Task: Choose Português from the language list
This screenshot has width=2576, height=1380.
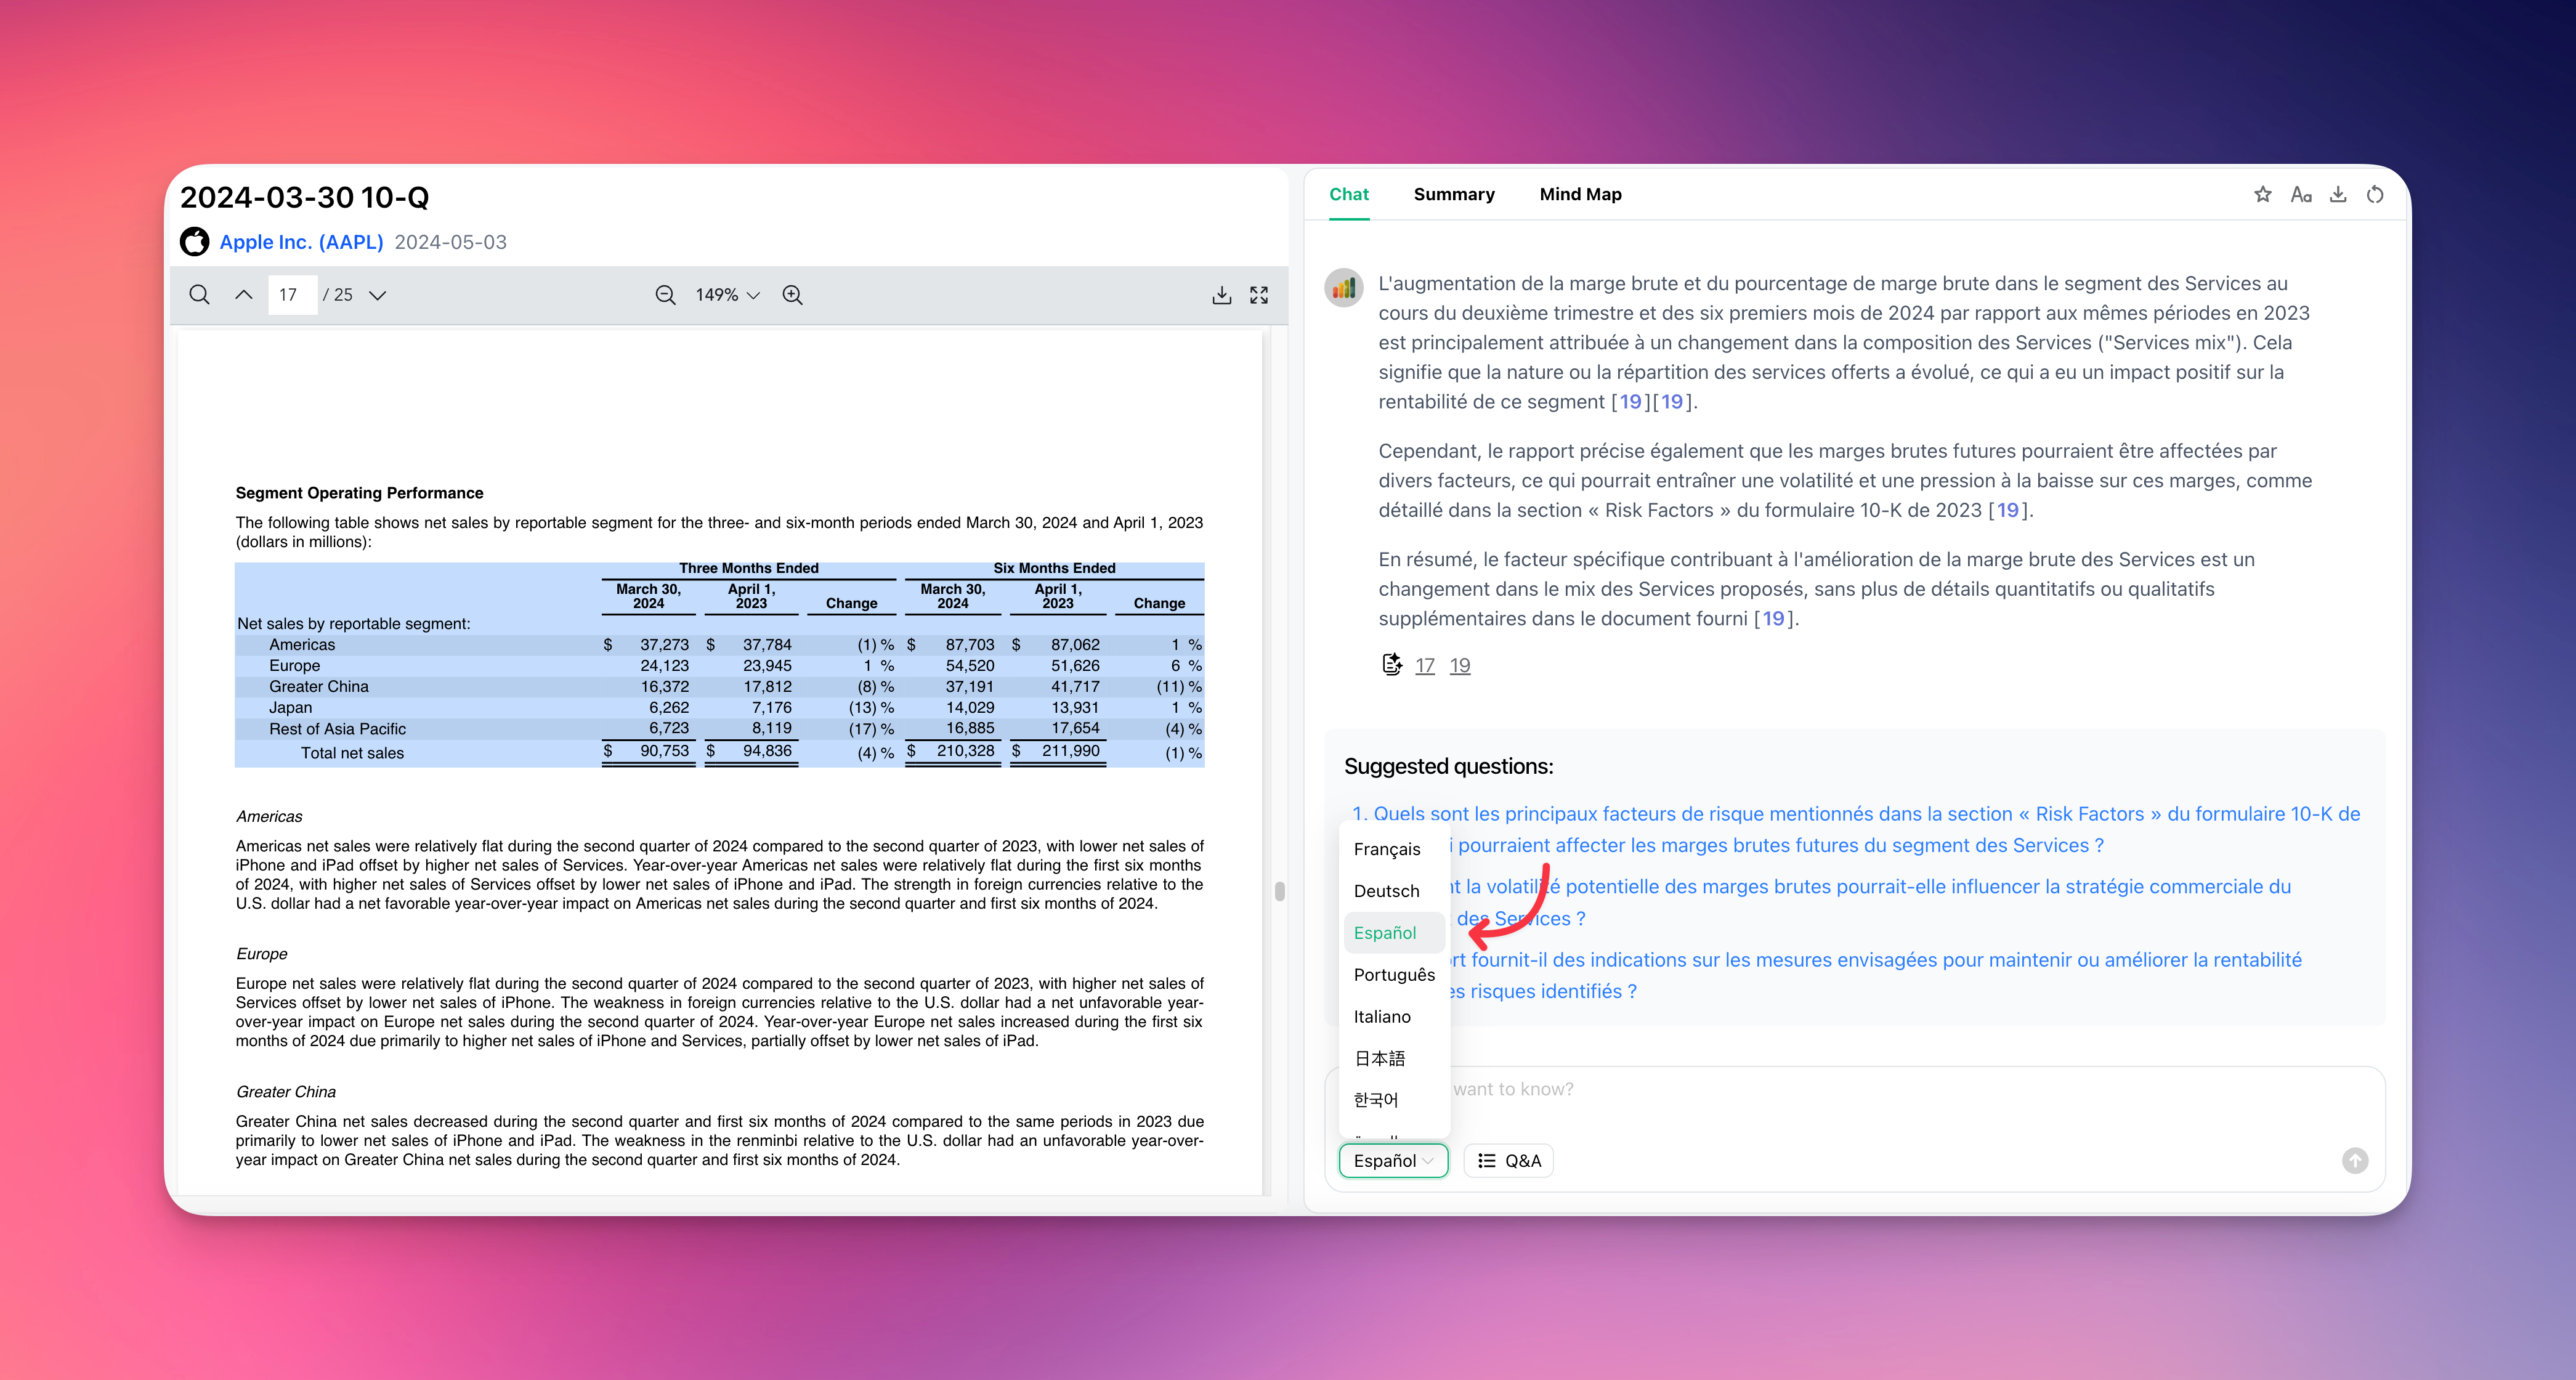Action: point(1394,975)
